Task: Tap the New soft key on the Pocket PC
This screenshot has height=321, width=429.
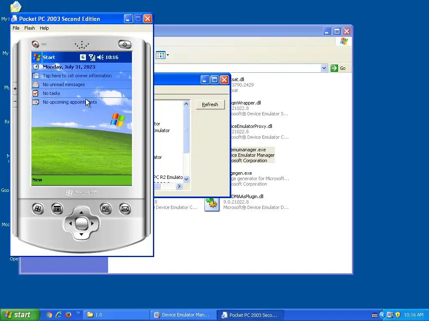Action: click(37, 180)
